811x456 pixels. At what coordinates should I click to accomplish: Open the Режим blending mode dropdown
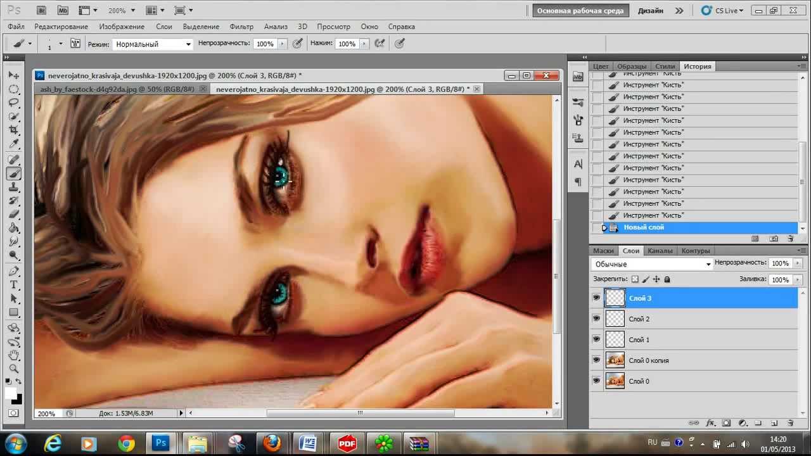click(153, 44)
